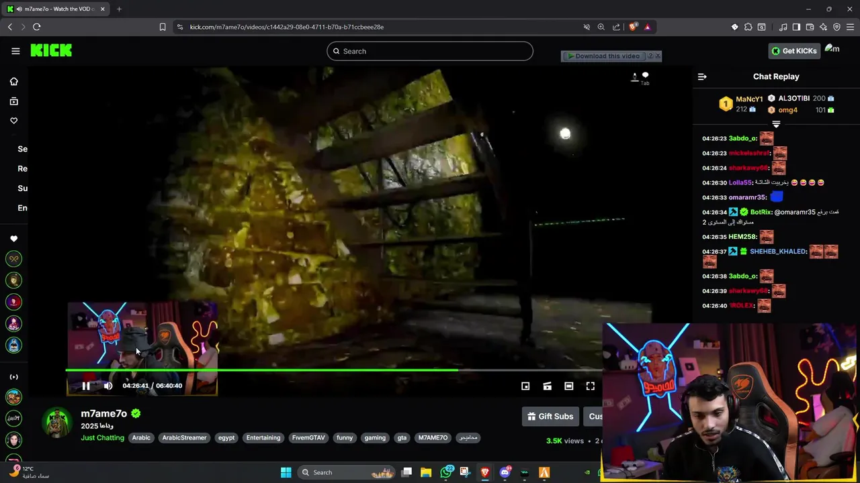This screenshot has height=483, width=860.
Task: Open Brave Leo AI sparkle icon
Action: pos(823,27)
